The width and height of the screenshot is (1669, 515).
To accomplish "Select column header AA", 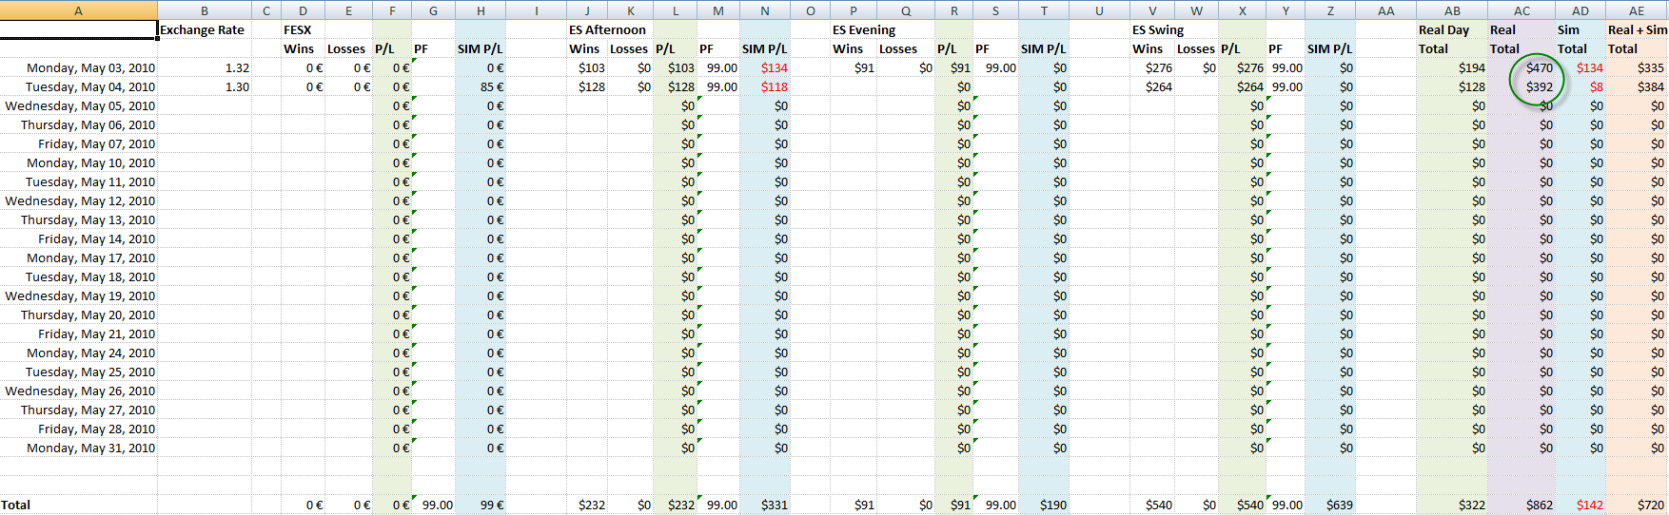I will pyautogui.click(x=1386, y=10).
